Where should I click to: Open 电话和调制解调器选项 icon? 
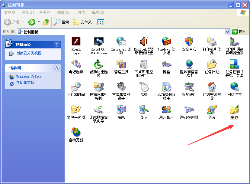tap(234, 41)
